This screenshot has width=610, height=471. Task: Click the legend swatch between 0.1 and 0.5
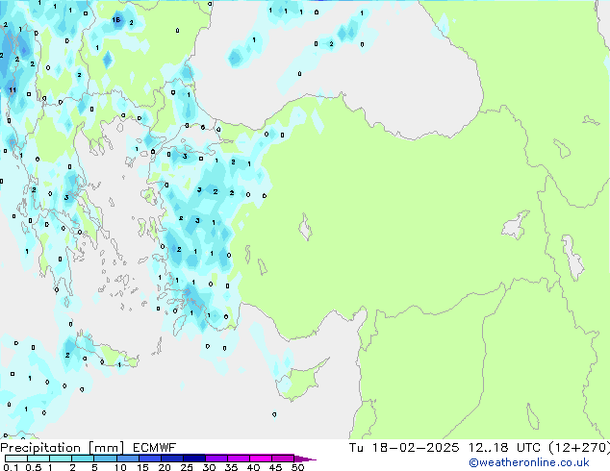(16, 459)
